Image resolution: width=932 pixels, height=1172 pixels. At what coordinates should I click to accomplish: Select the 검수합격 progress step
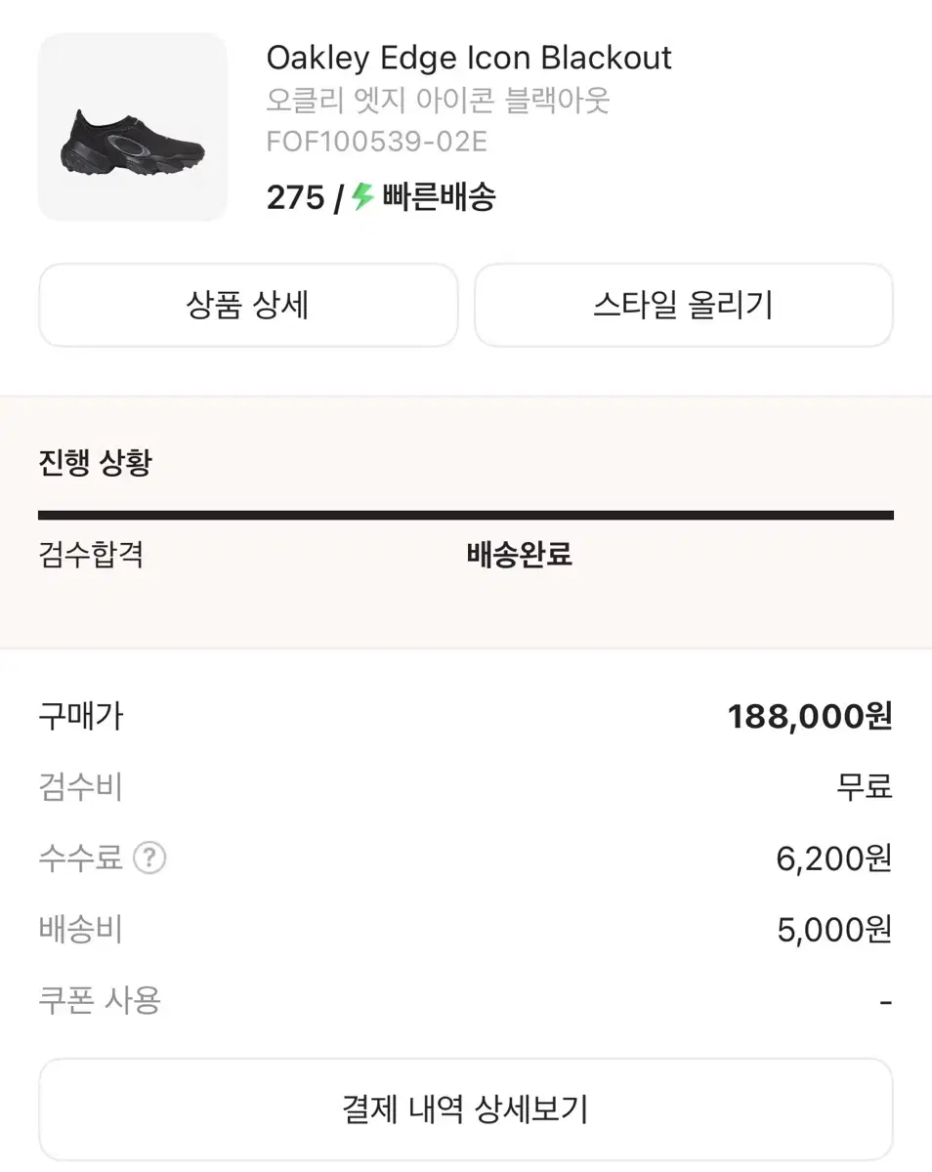[x=91, y=555]
